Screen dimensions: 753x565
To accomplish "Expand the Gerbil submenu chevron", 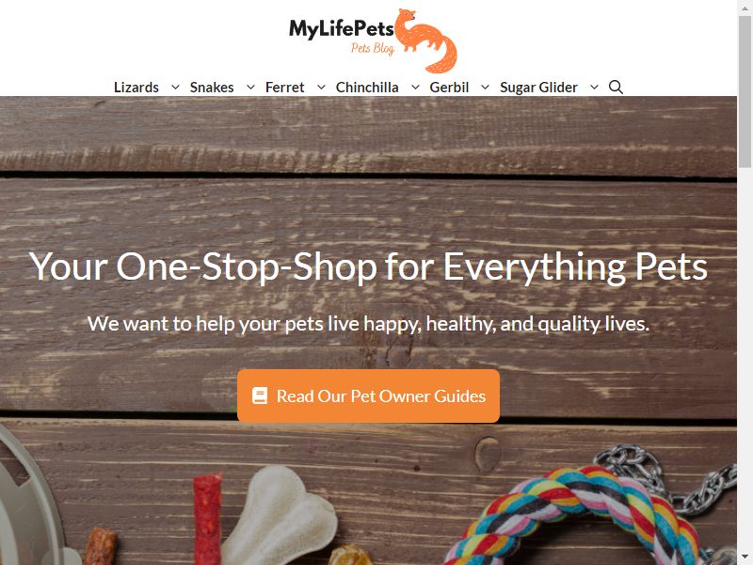I will (485, 87).
